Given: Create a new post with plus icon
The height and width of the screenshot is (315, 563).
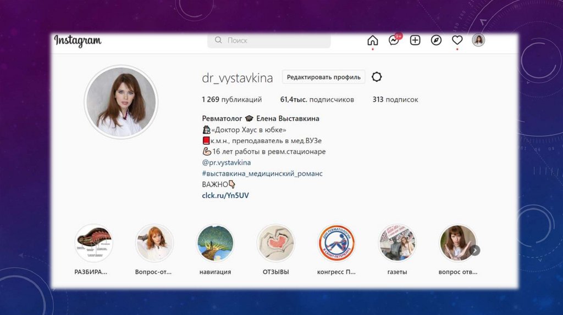Looking at the screenshot, I should click(x=415, y=40).
